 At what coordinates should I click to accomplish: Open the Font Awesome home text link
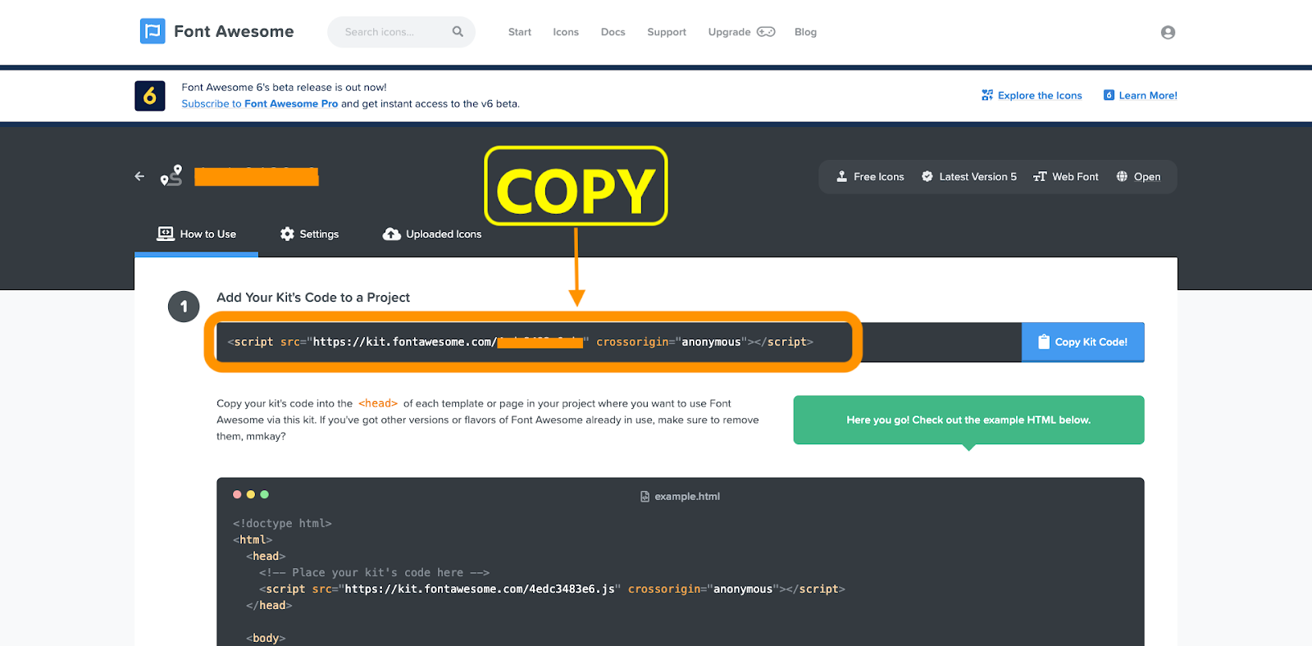pyautogui.click(x=234, y=31)
